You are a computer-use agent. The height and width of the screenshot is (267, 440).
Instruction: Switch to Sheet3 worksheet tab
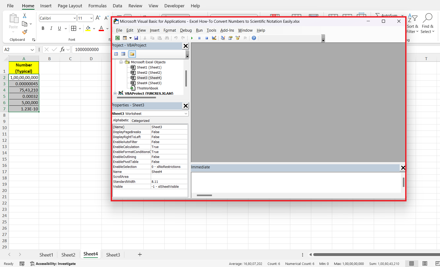tap(113, 255)
